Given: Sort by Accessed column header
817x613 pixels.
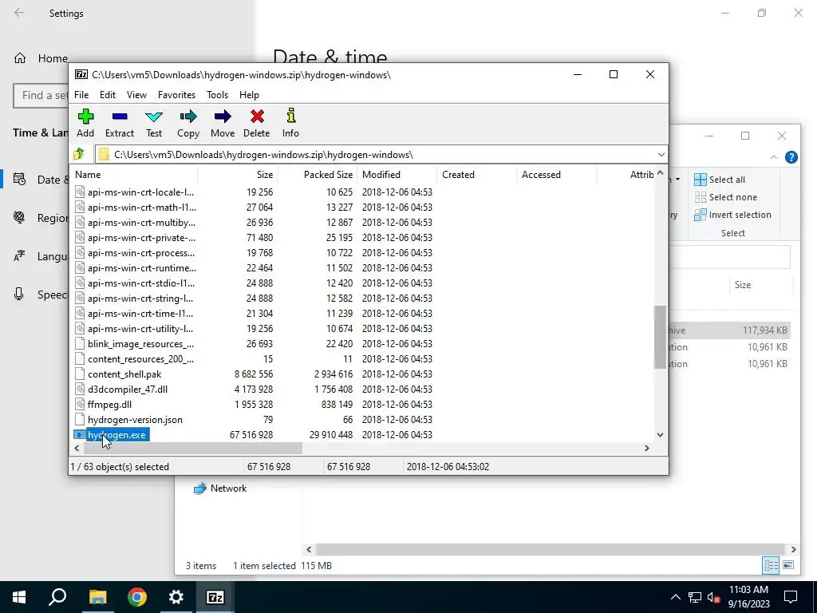Looking at the screenshot, I should click(x=556, y=175).
